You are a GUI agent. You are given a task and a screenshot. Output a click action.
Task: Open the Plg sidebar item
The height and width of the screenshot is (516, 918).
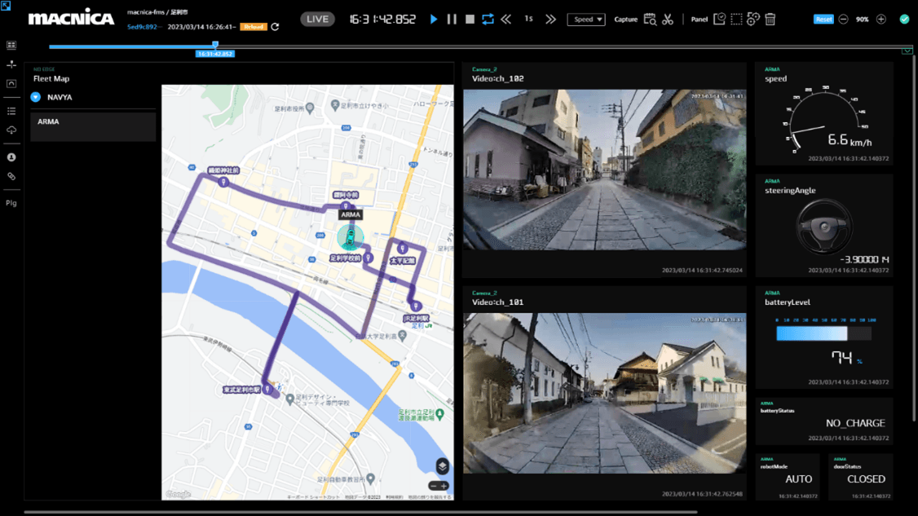[x=11, y=203]
